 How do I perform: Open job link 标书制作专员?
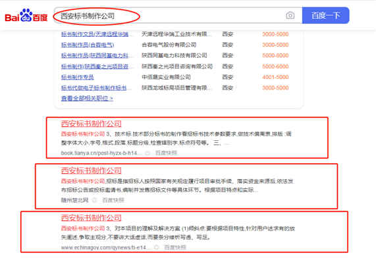tap(78, 77)
